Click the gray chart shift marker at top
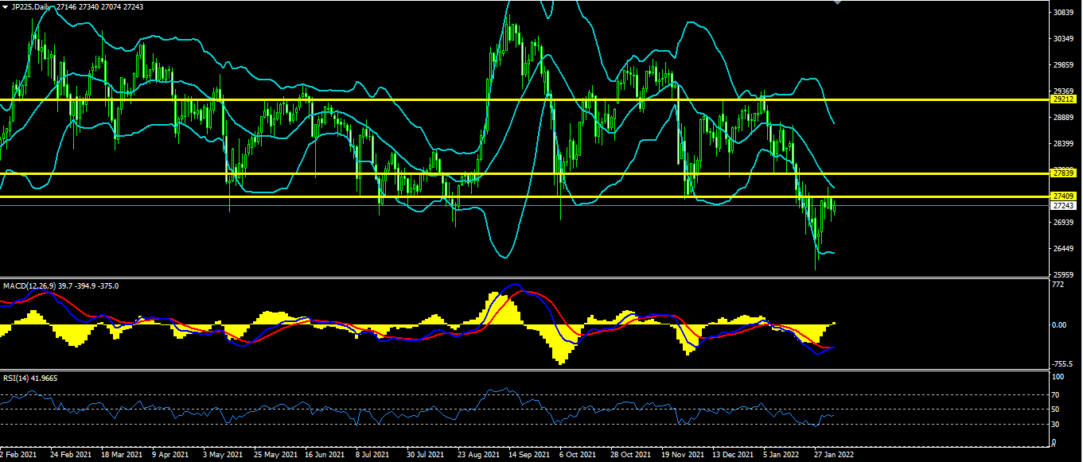This screenshot has width=1083, height=462. click(836, 3)
